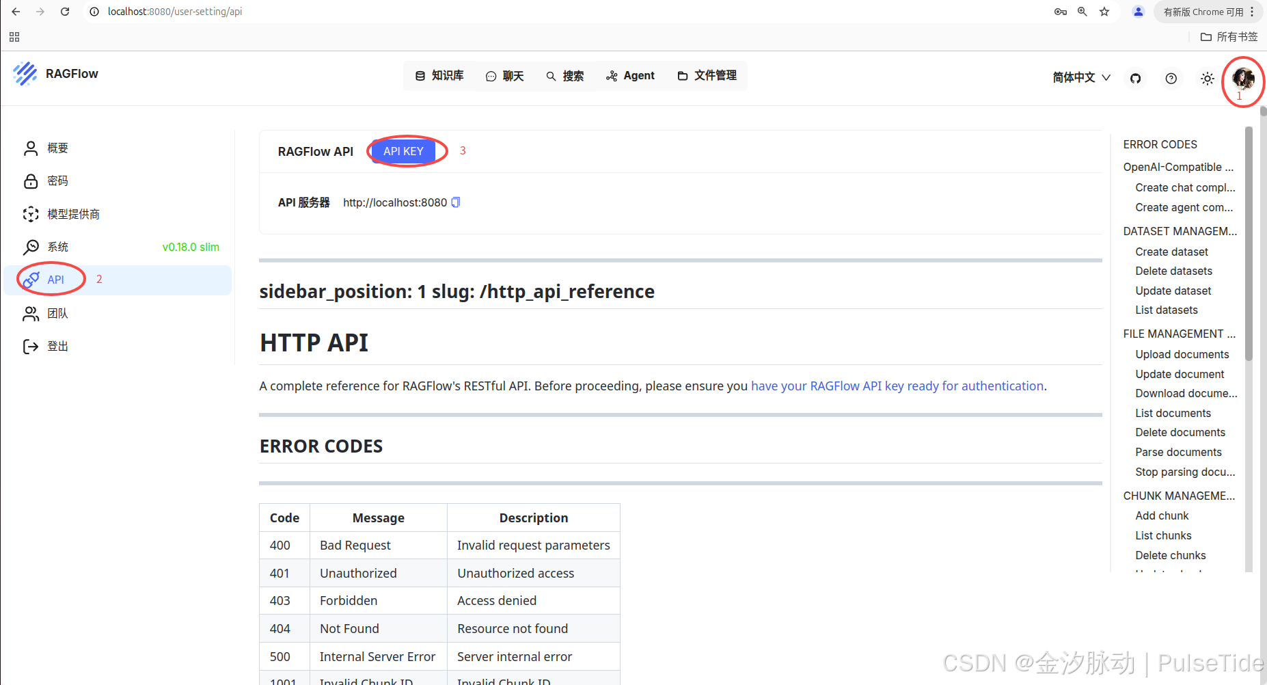Open the 简体中文 language dropdown
The height and width of the screenshot is (685, 1267).
tap(1080, 77)
